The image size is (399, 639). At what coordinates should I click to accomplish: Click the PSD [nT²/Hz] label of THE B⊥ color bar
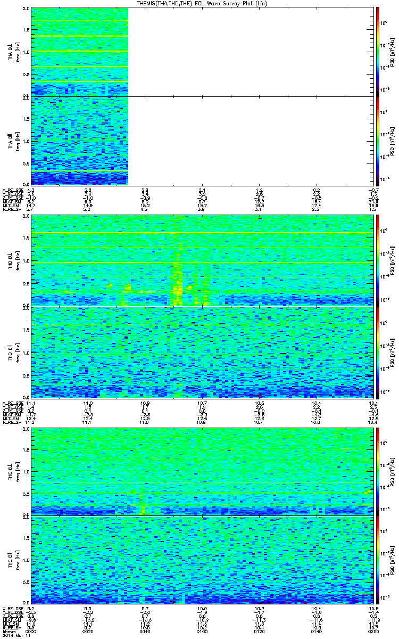393,471
